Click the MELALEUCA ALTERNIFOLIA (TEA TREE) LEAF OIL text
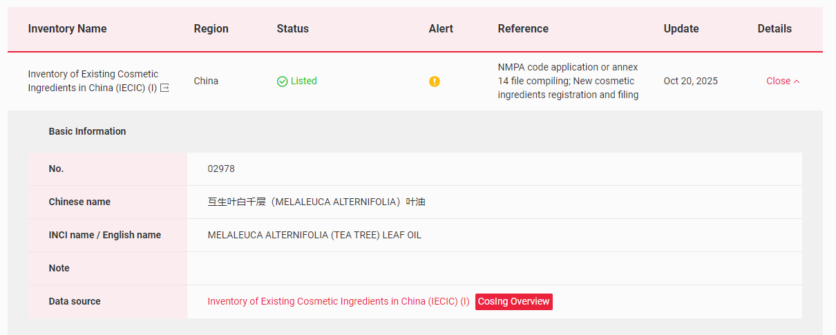836x335 pixels. (x=314, y=236)
